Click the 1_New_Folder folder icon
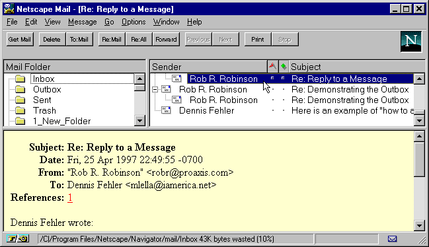 [20, 121]
